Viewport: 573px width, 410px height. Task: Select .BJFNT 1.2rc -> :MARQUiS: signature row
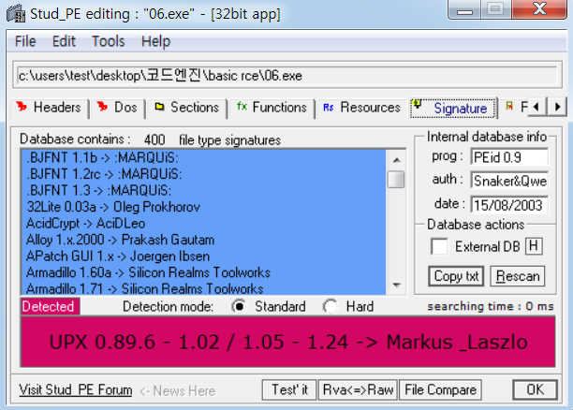point(203,174)
